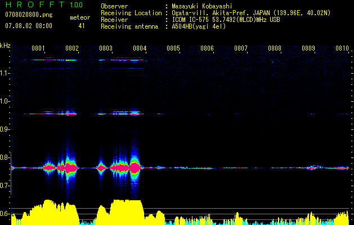Click the echo burst at 0803

tap(101, 168)
